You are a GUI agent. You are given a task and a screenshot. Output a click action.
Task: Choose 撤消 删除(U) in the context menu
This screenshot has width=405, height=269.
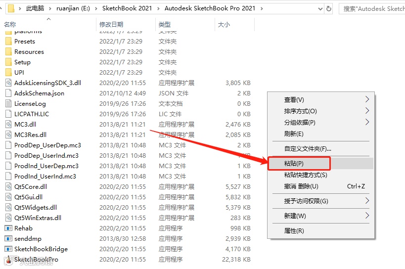point(321,186)
